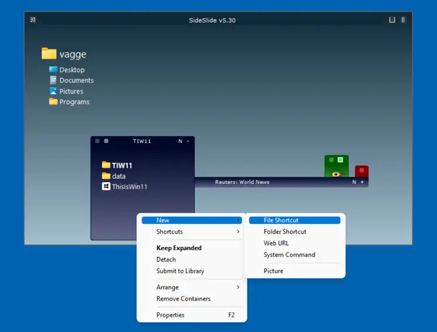Click the TIW11 container header title
Screen dimensions: 437x332
142,141
